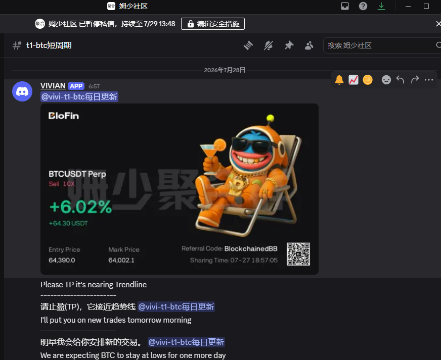Click the 聚合 server badge in notice bar
441x360 pixels.
(40, 24)
